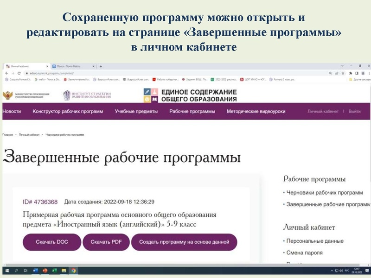
Task: Open the browser profile avatar icon
Action: coord(363,73)
